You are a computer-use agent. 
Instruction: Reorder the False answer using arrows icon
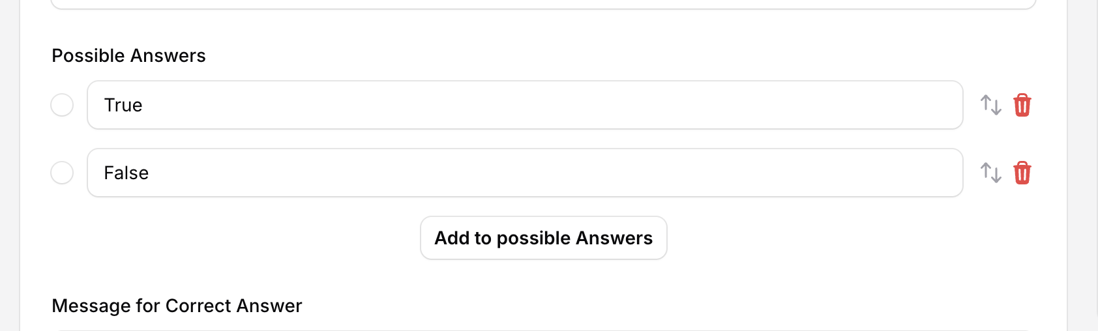990,173
